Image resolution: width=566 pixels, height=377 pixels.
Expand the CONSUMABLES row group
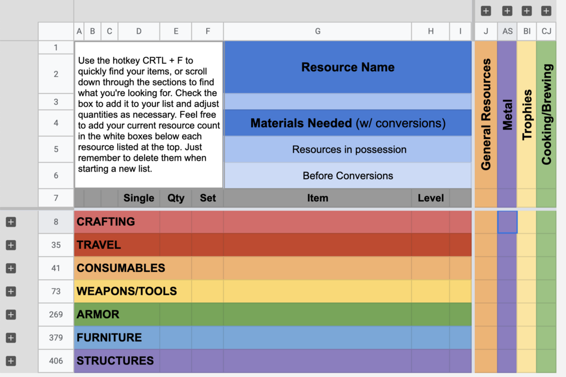(x=11, y=268)
